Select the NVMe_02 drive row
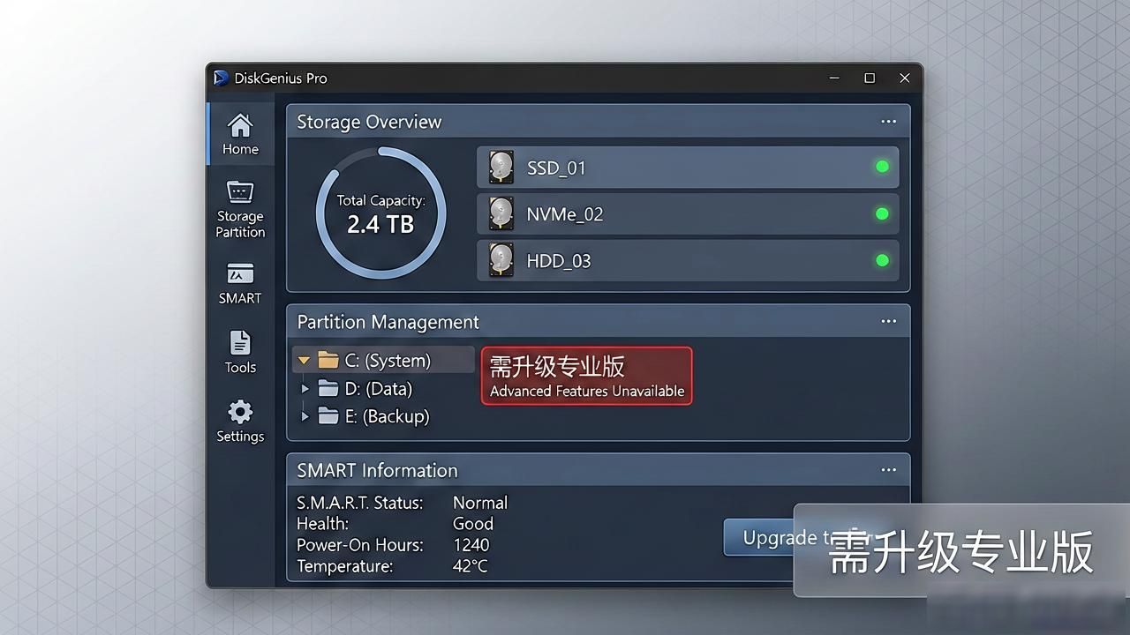Viewport: 1130px width, 635px height. click(688, 214)
